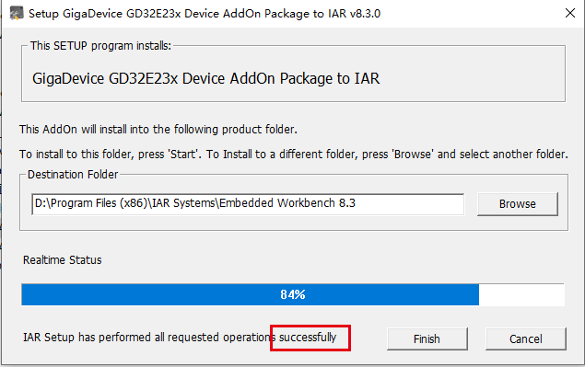The width and height of the screenshot is (585, 367).
Task: Click the 84% progress percentage label
Action: (293, 294)
